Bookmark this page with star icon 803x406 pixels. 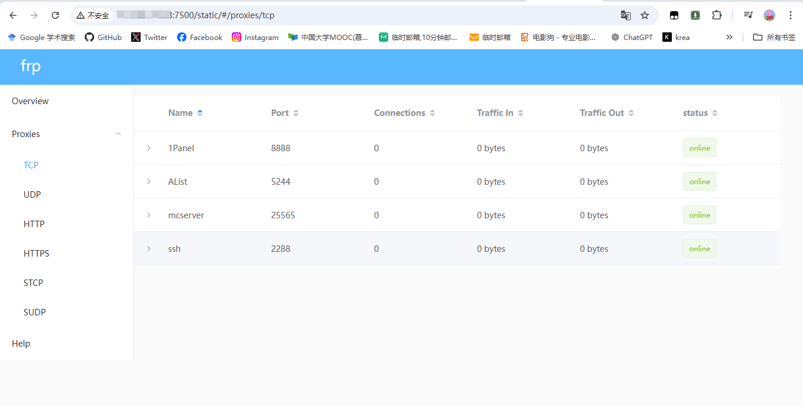[645, 15]
